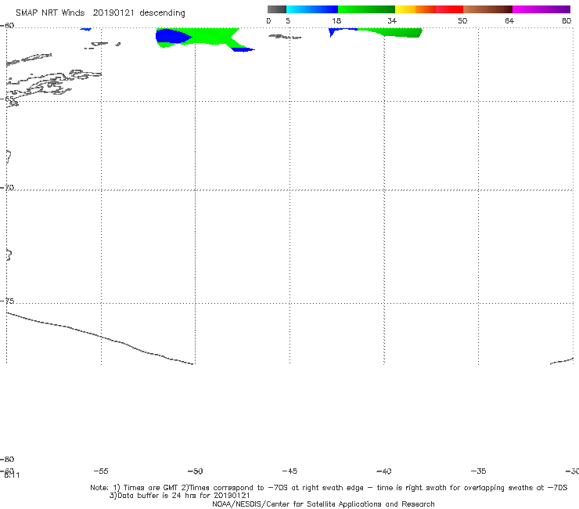Click the "-35" longitude axis label
579x509 pixels.
pos(478,471)
